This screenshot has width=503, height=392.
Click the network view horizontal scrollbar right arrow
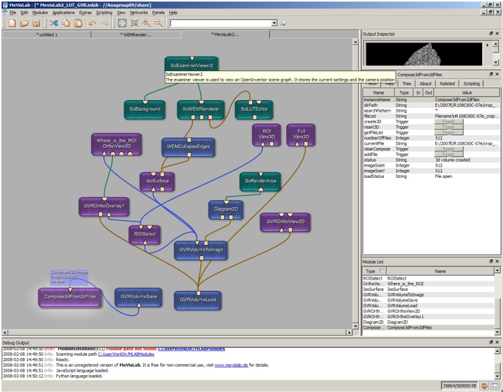coord(349,332)
